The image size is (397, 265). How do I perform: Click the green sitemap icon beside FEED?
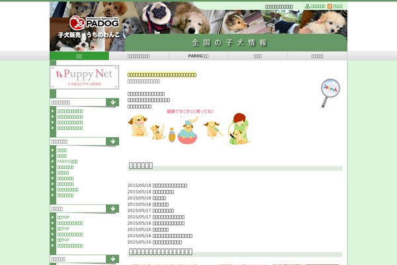pyautogui.click(x=308, y=7)
